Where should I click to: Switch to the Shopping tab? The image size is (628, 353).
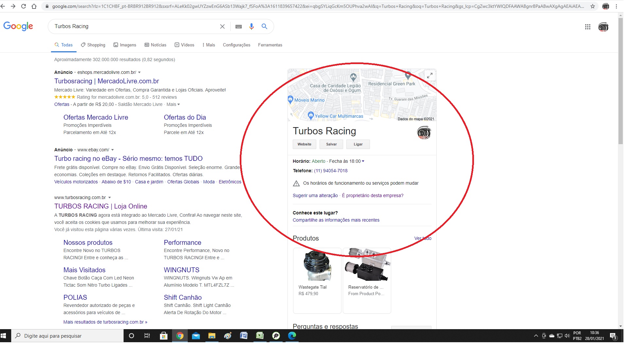(x=93, y=45)
